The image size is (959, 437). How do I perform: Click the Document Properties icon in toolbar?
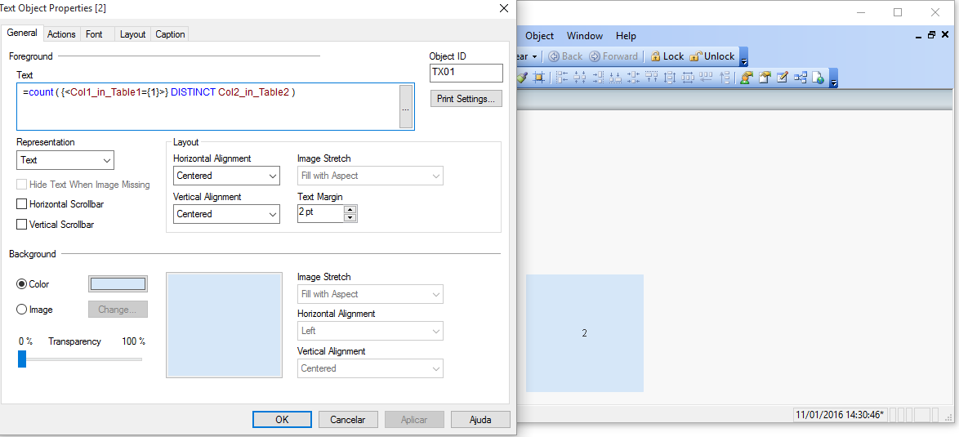coord(765,78)
